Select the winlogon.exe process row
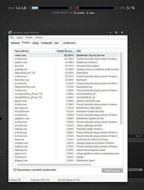The height and width of the screenshot is (190, 144). point(66,143)
